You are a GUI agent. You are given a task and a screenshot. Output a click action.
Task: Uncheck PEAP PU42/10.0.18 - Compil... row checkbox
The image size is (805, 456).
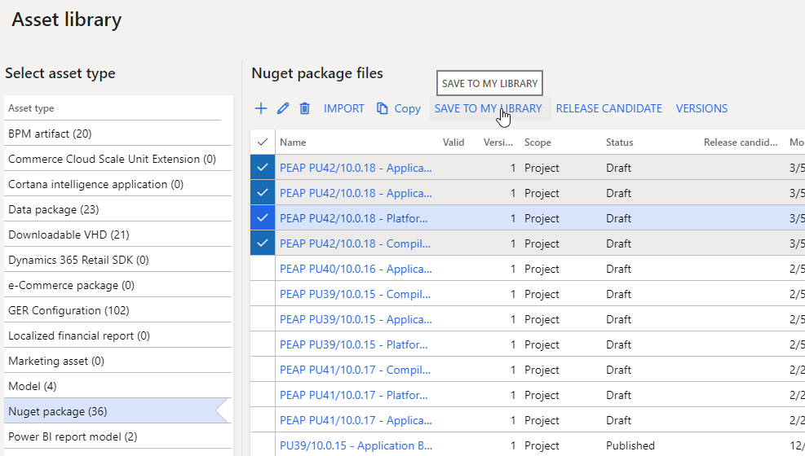(263, 243)
